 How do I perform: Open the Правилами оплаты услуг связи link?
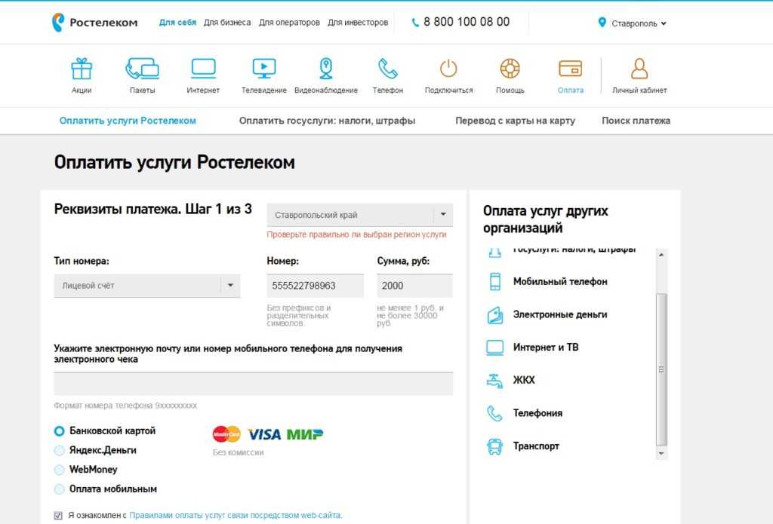click(236, 516)
